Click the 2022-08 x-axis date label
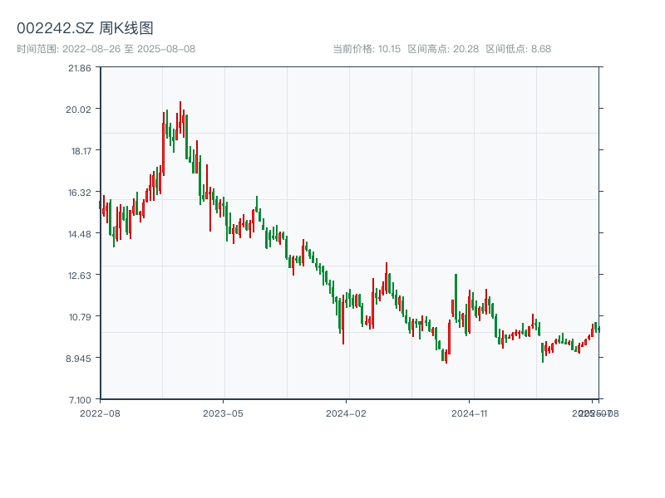 click(x=100, y=413)
